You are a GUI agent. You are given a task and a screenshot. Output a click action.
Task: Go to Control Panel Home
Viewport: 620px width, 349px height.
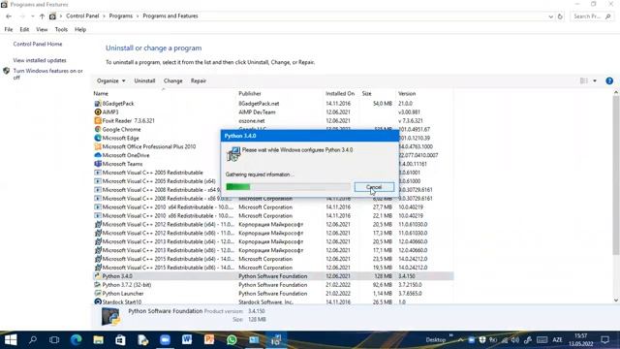tap(38, 44)
